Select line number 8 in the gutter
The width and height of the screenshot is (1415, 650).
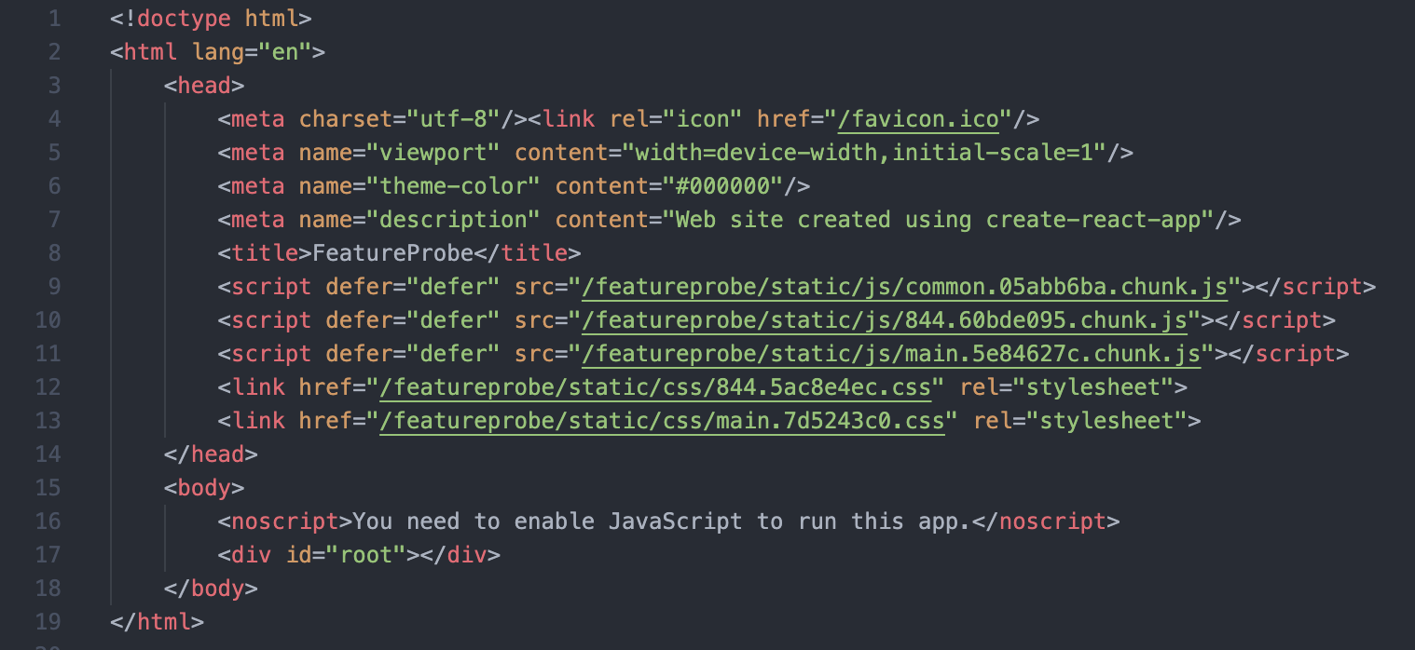tap(54, 253)
